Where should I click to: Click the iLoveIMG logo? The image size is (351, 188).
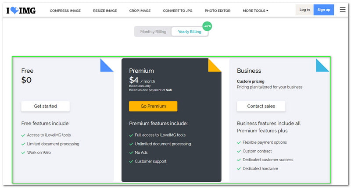[x=21, y=10]
